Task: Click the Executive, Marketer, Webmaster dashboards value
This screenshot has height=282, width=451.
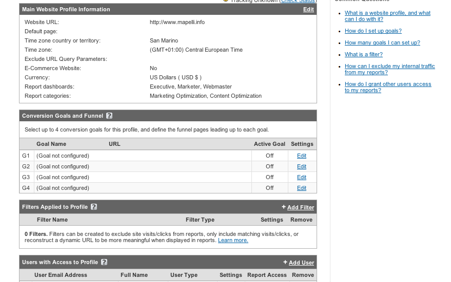Action: click(x=191, y=86)
